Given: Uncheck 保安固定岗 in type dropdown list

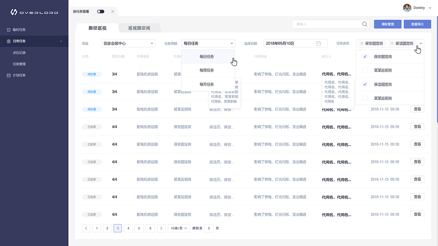Looking at the screenshot, I should pyautogui.click(x=365, y=56).
